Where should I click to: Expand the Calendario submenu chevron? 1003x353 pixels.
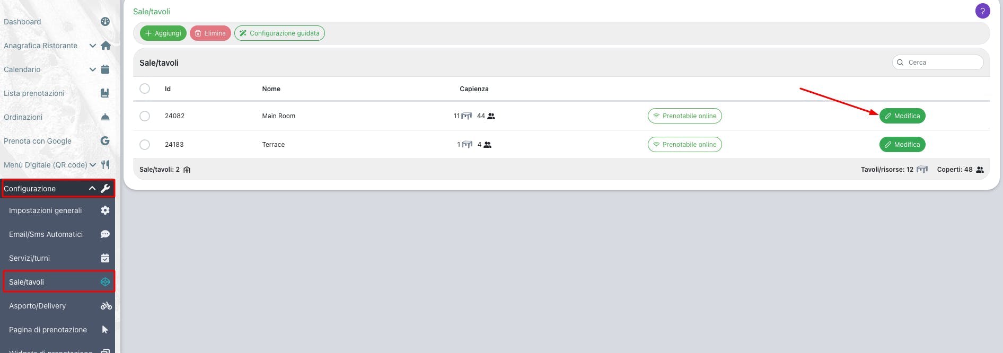pyautogui.click(x=93, y=69)
